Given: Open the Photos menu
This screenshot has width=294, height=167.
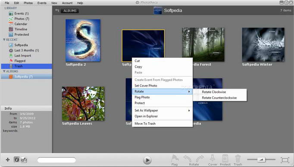Looking at the screenshot, I should tap(28, 3).
